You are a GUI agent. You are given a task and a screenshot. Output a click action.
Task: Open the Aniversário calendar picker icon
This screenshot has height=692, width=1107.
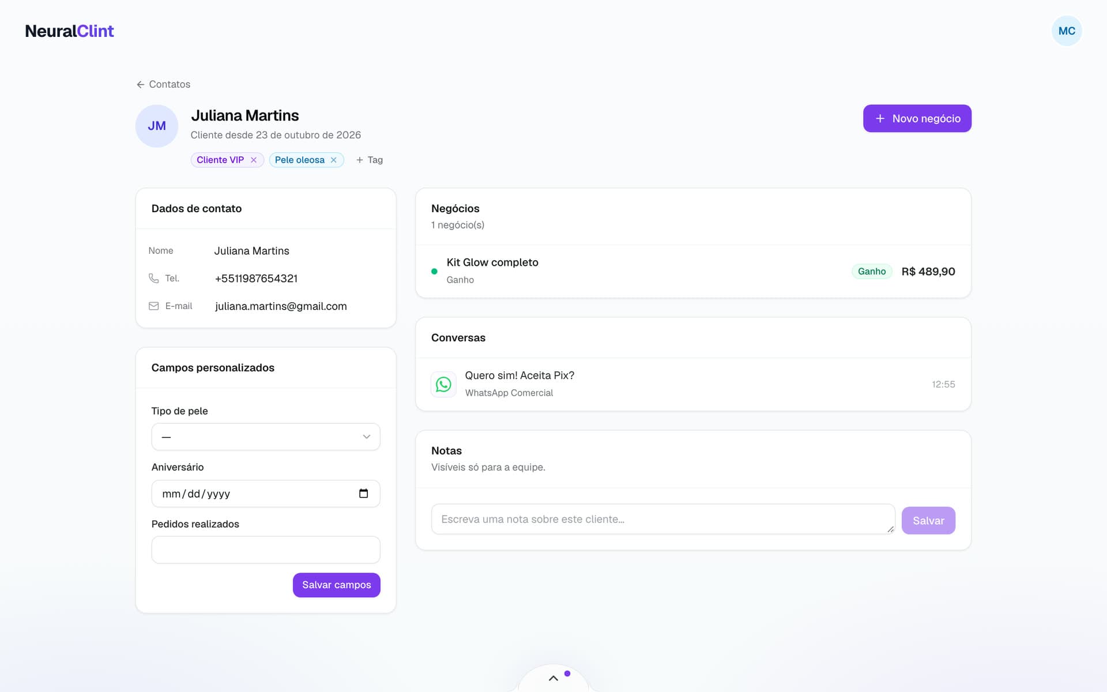[363, 494]
